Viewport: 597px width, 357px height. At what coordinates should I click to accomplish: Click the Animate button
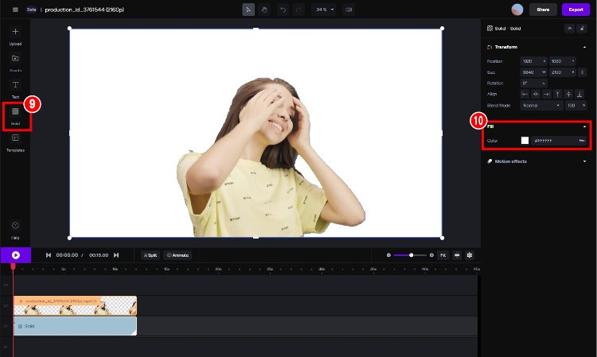(x=178, y=255)
